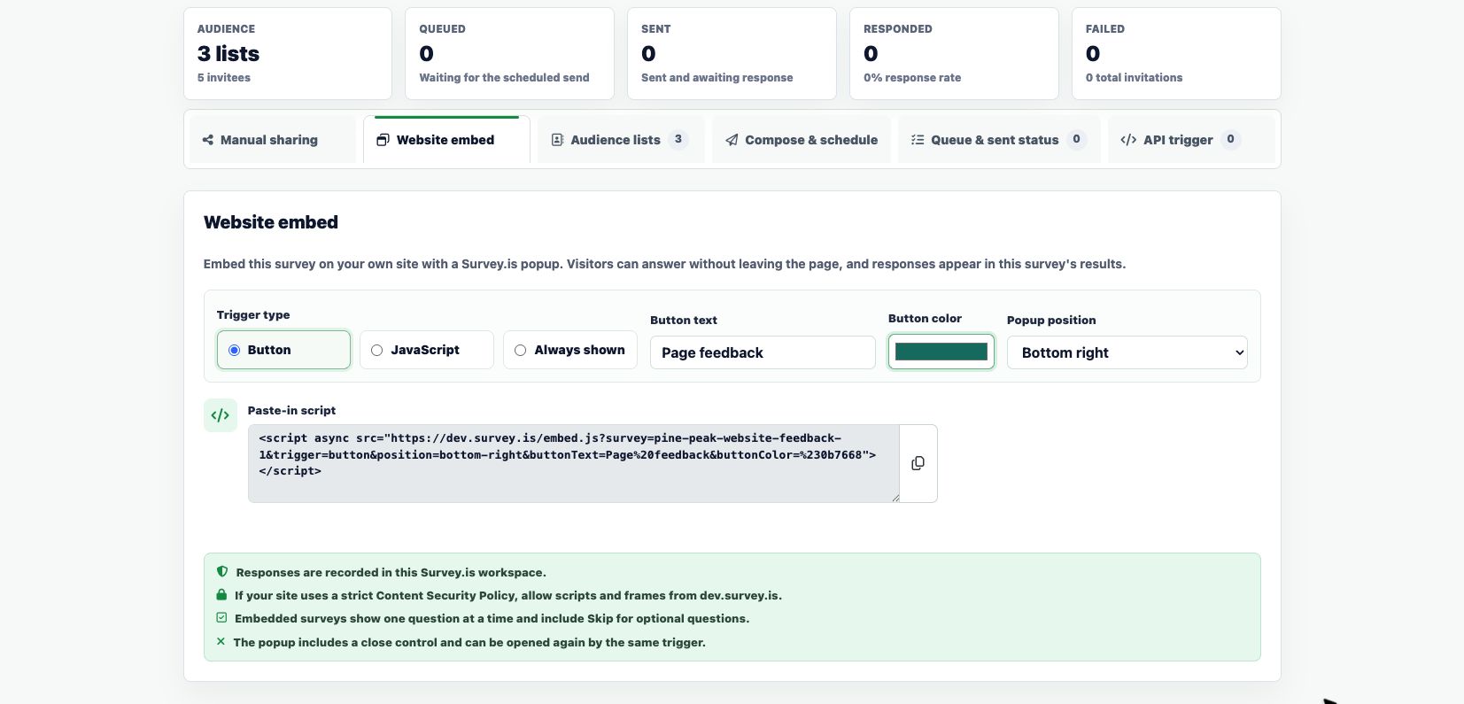The height and width of the screenshot is (704, 1464).
Task: Click the green code icon beside Paste-in script
Action: [x=221, y=415]
